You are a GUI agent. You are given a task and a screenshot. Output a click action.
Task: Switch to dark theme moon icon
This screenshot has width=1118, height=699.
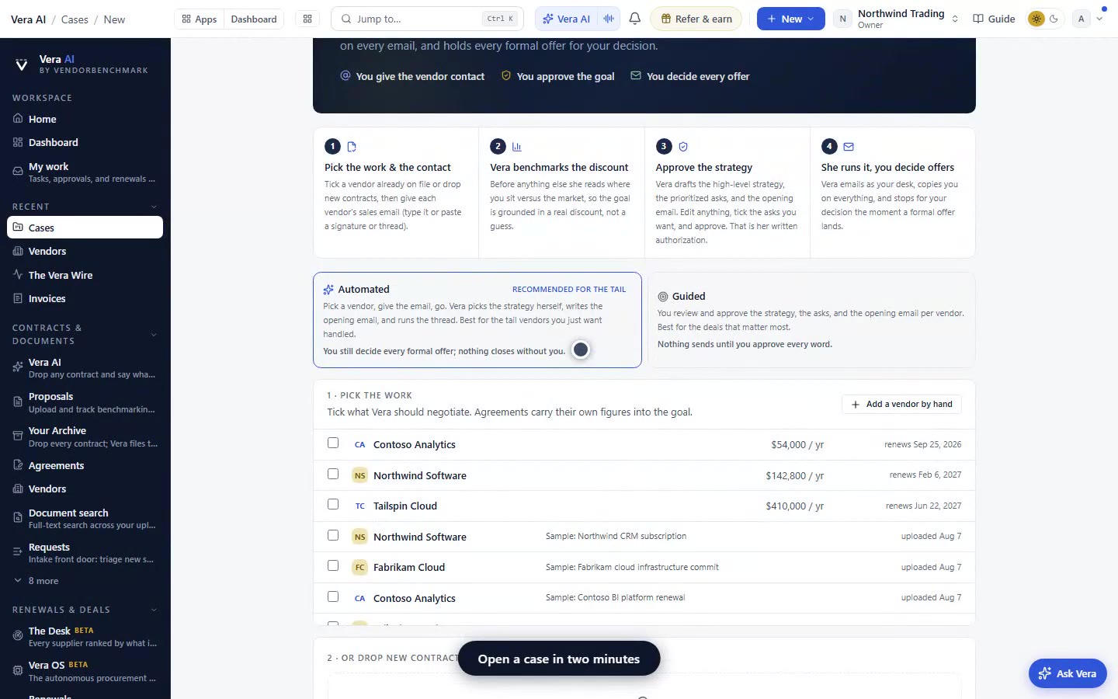[x=1054, y=19]
